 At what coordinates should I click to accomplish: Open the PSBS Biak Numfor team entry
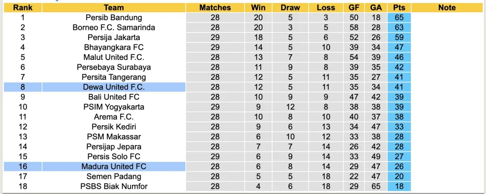coord(114,186)
